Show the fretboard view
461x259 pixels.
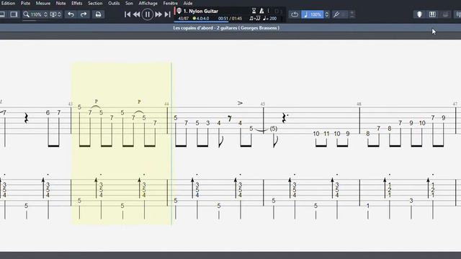click(x=419, y=14)
